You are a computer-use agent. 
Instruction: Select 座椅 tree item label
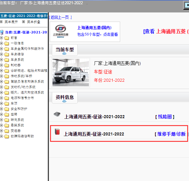[x=14, y=114]
